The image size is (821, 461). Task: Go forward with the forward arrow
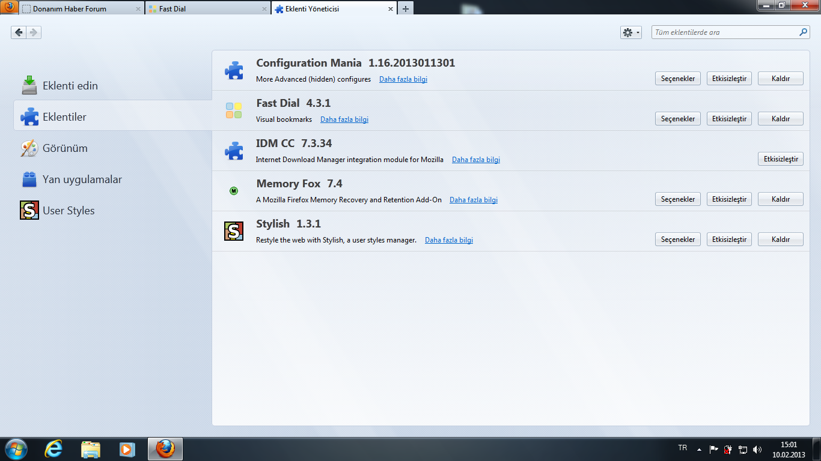click(x=34, y=32)
